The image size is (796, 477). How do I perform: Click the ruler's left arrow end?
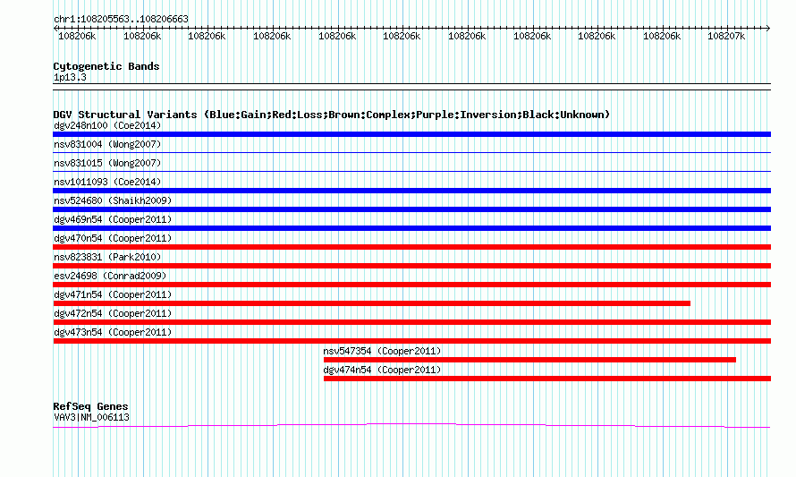pos(55,28)
